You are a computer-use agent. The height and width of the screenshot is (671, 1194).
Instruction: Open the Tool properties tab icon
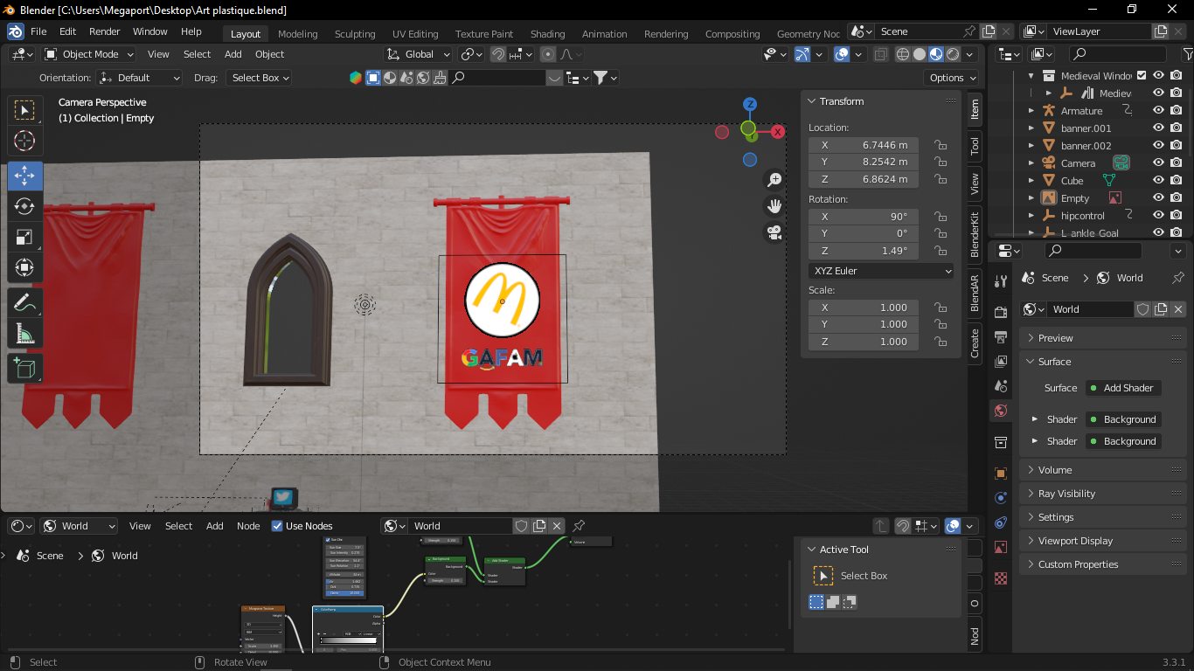click(1001, 280)
